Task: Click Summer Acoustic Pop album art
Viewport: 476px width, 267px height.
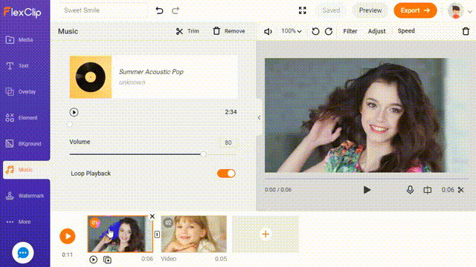Action: 91,77
